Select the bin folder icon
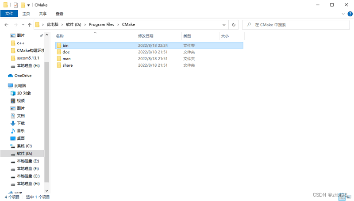This screenshot has width=354, height=201. pos(59,46)
